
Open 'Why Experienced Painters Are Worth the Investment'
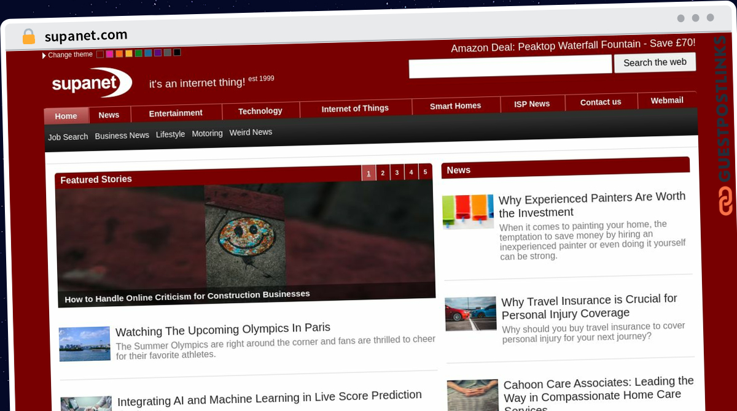tap(592, 204)
